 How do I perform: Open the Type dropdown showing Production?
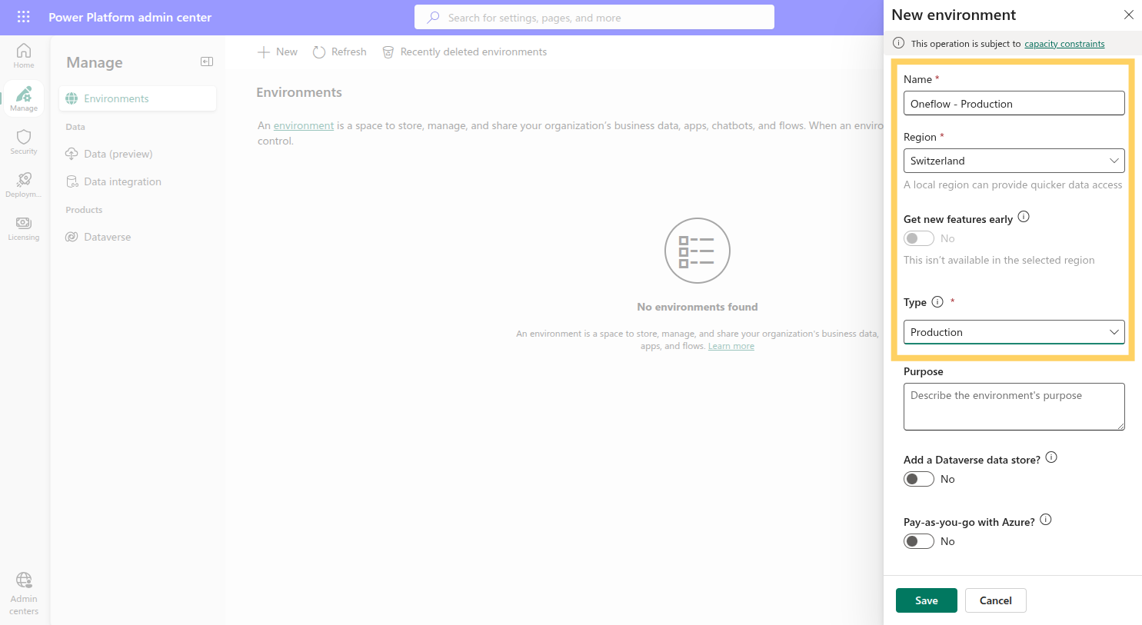pos(1014,332)
